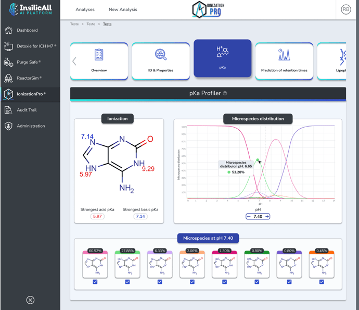Screen dimensions: 359x310
Task: Uncheck the purple 0.80% microspecies checkbox
Action: point(289,282)
